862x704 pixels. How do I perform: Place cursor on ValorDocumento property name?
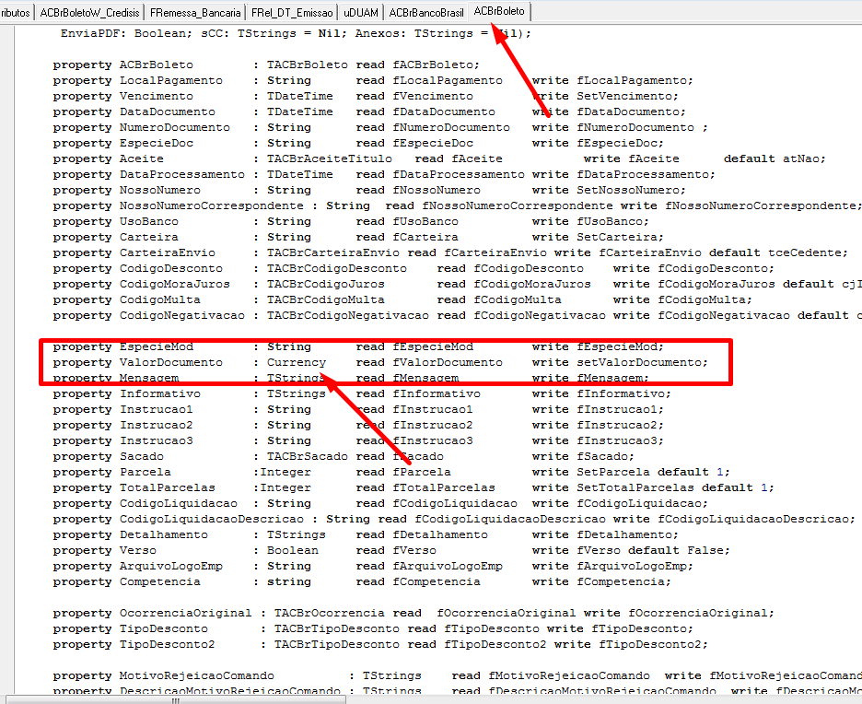[171, 362]
